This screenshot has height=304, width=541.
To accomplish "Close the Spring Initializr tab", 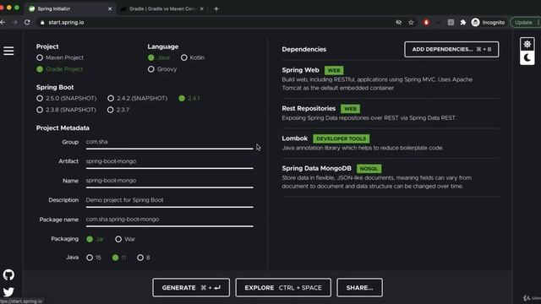I will tap(110, 9).
